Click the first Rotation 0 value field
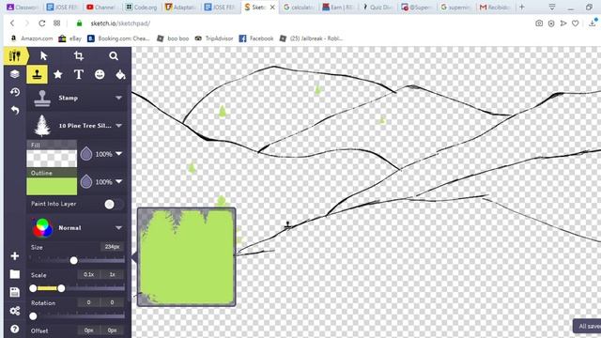This screenshot has width=601, height=338. point(88,302)
